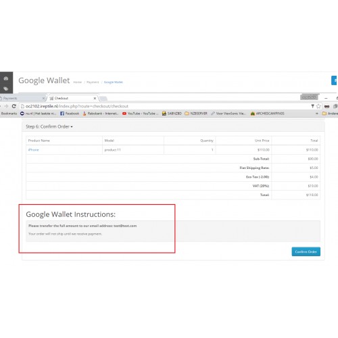Click the address bar URL field
Screen dimensions: 338x338
pos(166,106)
